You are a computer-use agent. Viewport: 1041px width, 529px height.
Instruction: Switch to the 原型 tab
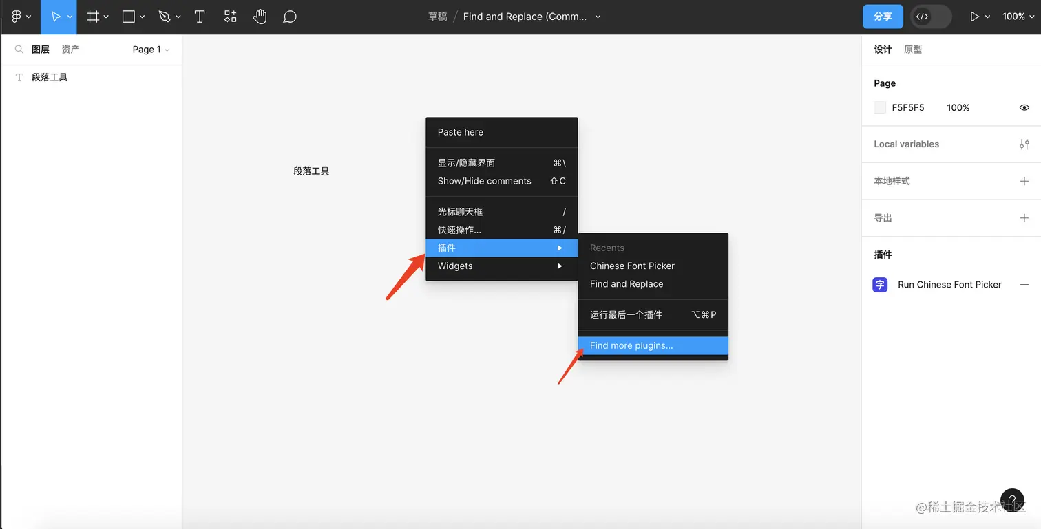pyautogui.click(x=913, y=50)
